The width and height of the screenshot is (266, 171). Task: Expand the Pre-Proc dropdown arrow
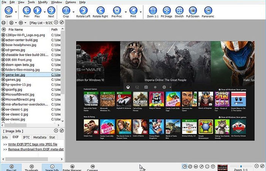click(126, 12)
